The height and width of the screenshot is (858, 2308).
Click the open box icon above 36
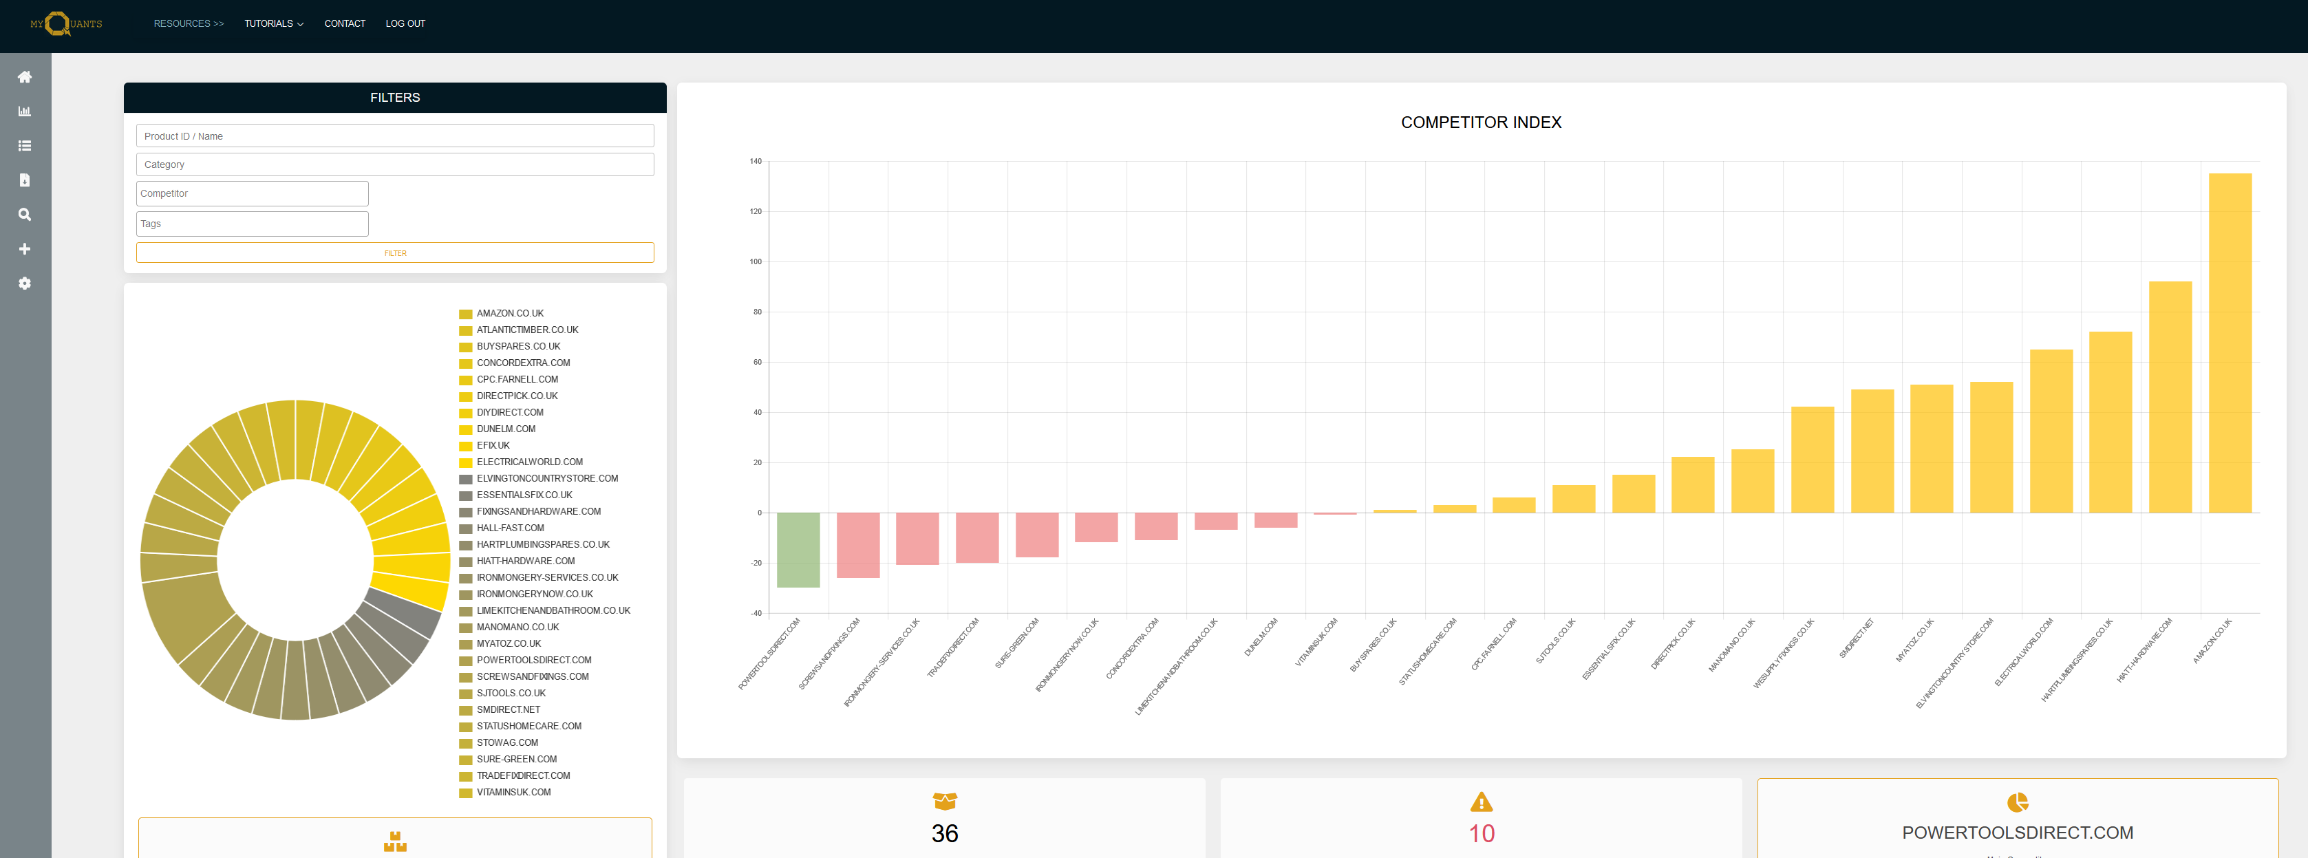pyautogui.click(x=944, y=801)
